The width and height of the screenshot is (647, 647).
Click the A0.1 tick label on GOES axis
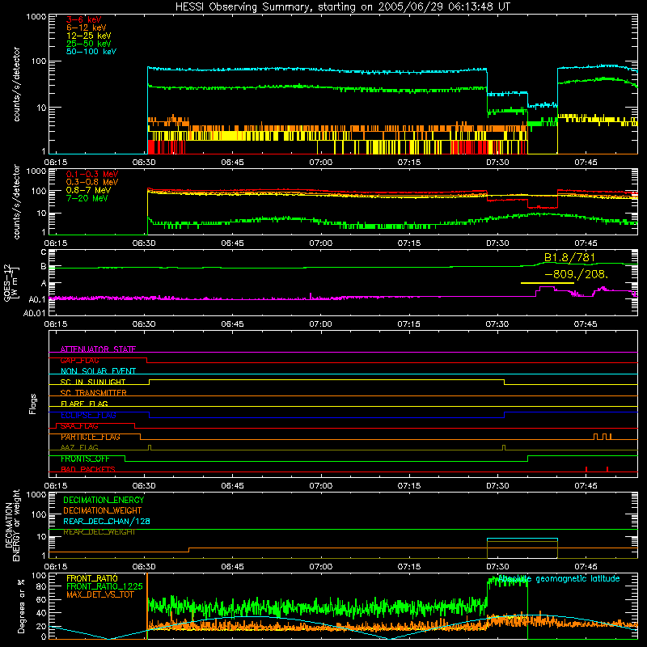click(x=37, y=299)
